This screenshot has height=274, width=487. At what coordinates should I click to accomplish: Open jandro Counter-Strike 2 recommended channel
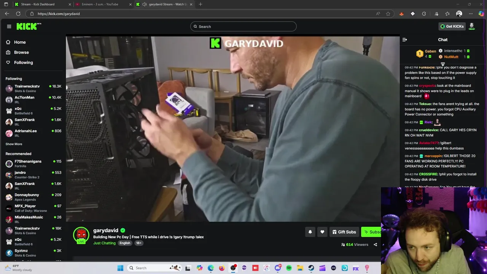tap(33, 175)
